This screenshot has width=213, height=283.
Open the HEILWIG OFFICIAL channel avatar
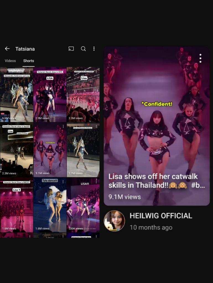tap(114, 221)
